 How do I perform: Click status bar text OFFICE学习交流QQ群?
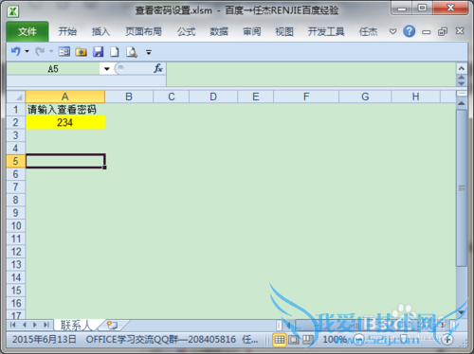(131, 340)
